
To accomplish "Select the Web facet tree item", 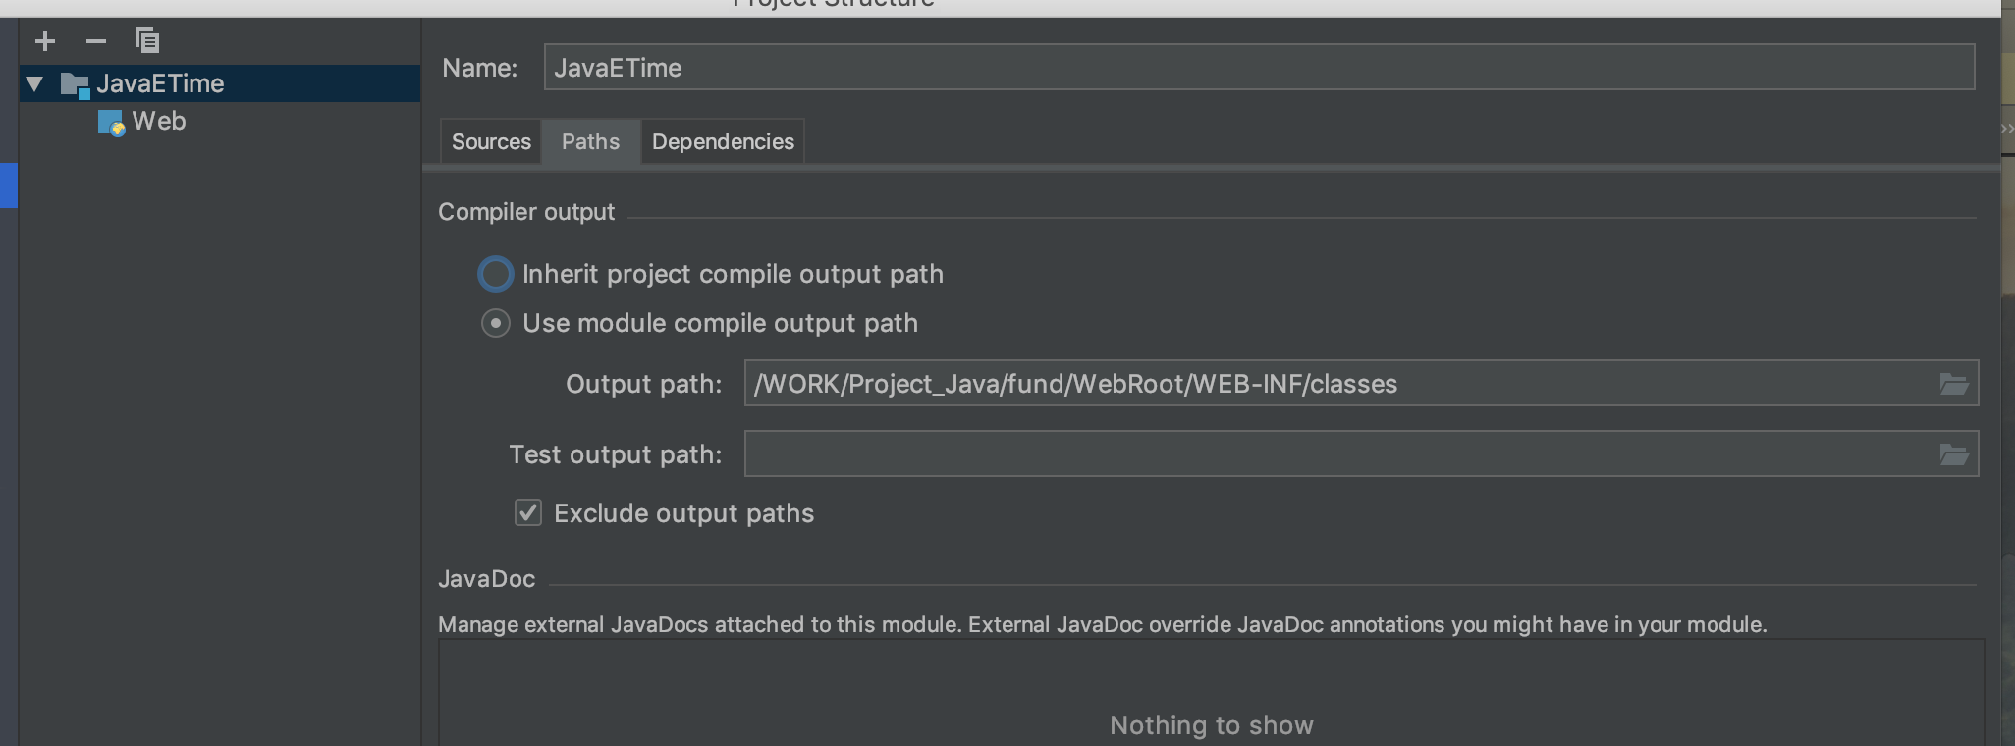I will point(159,122).
